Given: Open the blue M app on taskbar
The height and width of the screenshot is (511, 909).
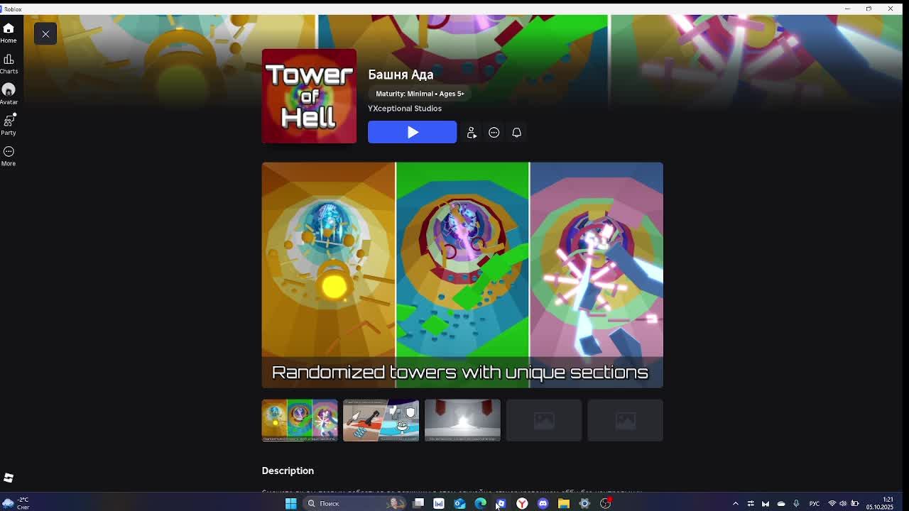Looking at the screenshot, I should click(x=439, y=503).
